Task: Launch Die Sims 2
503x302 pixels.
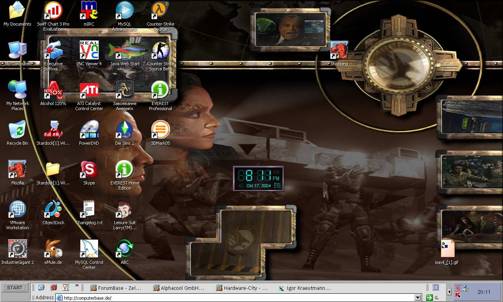Action: point(125,133)
